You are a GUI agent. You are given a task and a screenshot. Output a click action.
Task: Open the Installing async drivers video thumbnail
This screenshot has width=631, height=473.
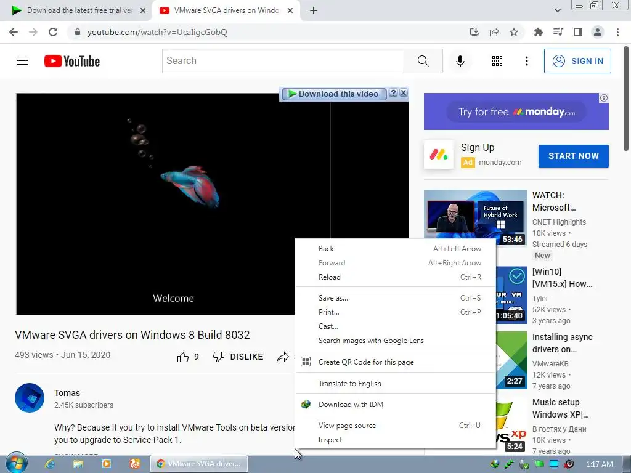(x=511, y=360)
